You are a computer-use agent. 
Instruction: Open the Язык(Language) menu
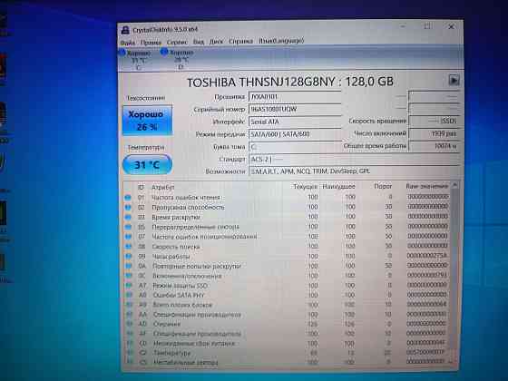pyautogui.click(x=281, y=41)
